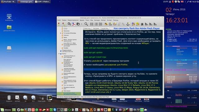Viewport: 199px width, 112px height.
Task: Open the Домашняя папка desktop icon
Action: point(9,28)
